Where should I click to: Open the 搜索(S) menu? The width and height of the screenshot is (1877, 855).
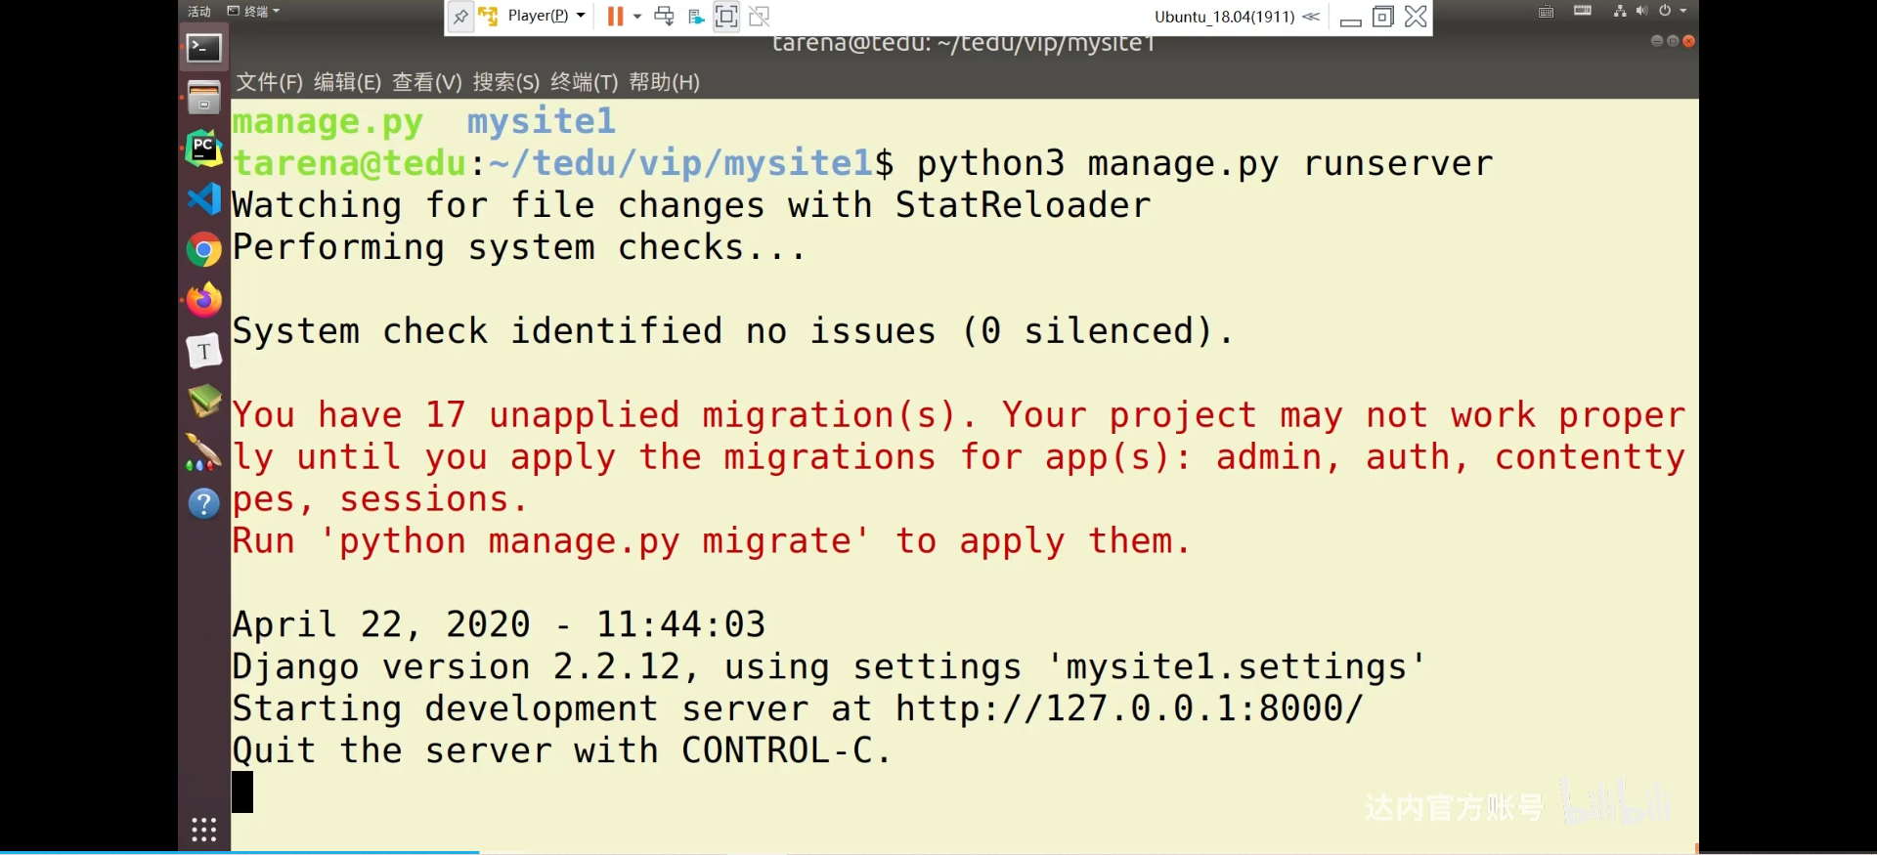click(505, 82)
